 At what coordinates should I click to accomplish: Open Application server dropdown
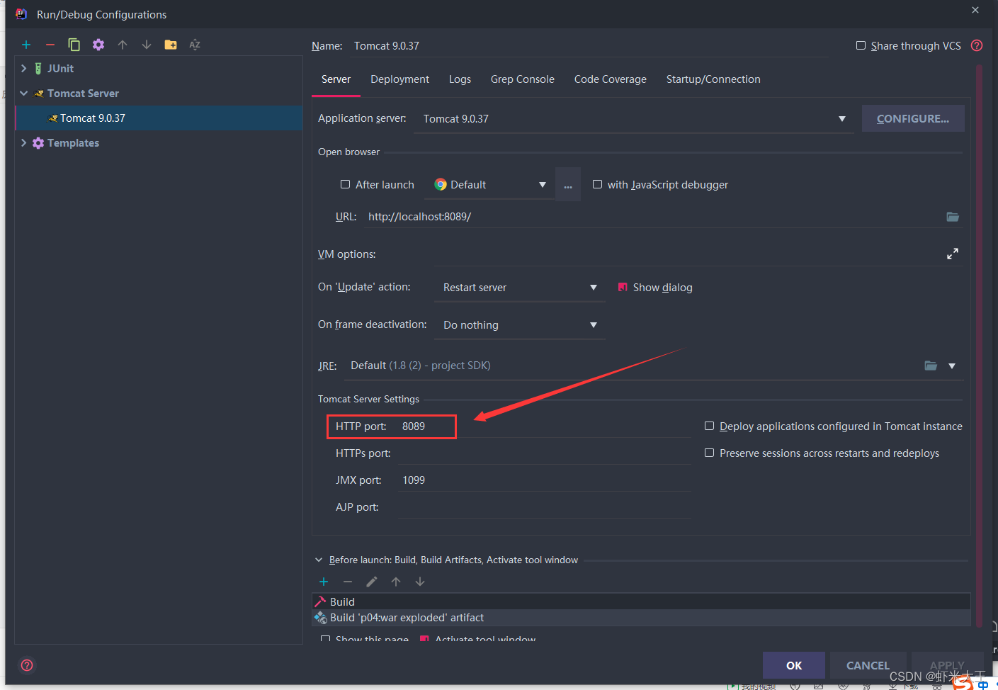[842, 118]
